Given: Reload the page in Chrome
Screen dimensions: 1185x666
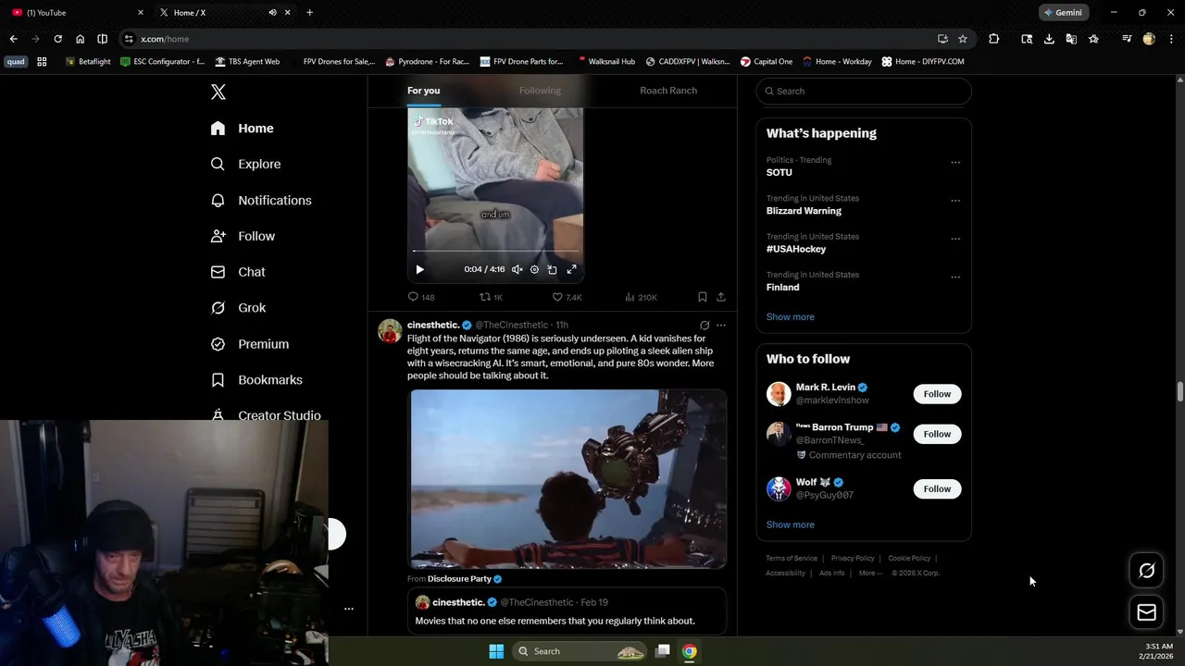Looking at the screenshot, I should tap(57, 39).
